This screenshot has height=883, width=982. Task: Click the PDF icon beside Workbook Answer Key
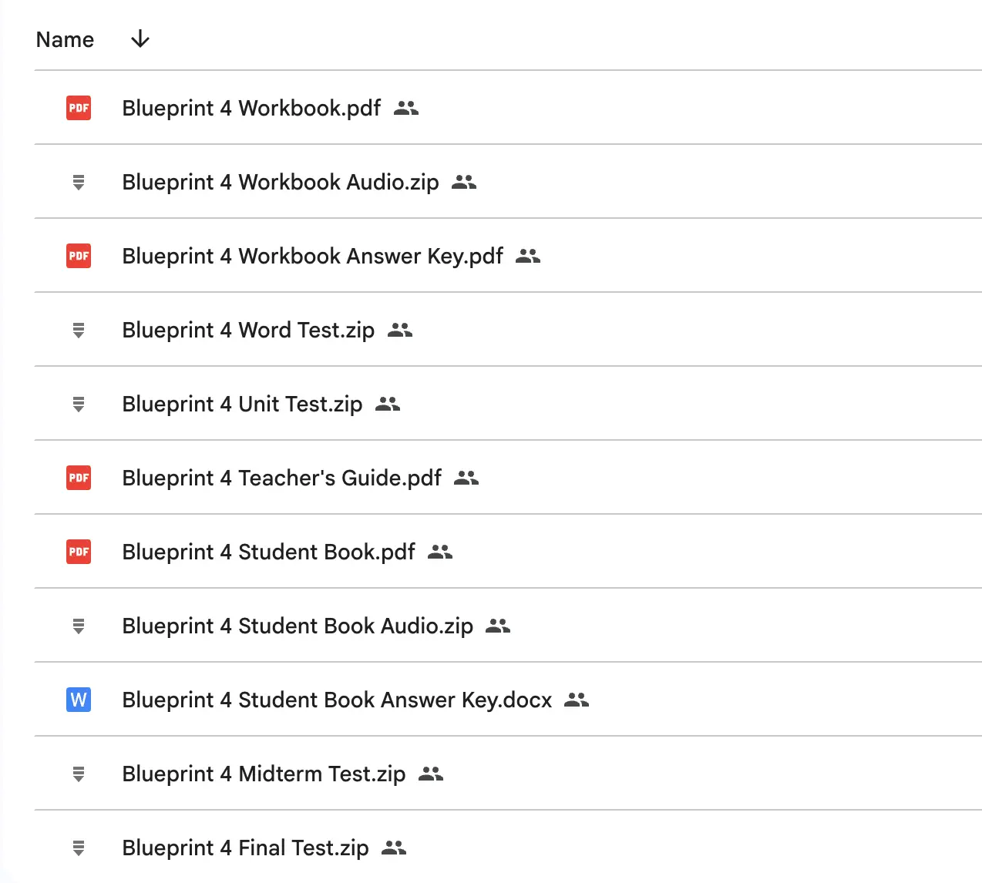pos(79,256)
